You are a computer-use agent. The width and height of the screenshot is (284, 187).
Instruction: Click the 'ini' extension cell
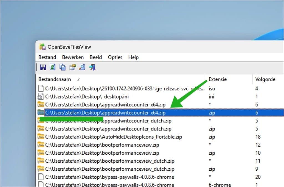(211, 97)
